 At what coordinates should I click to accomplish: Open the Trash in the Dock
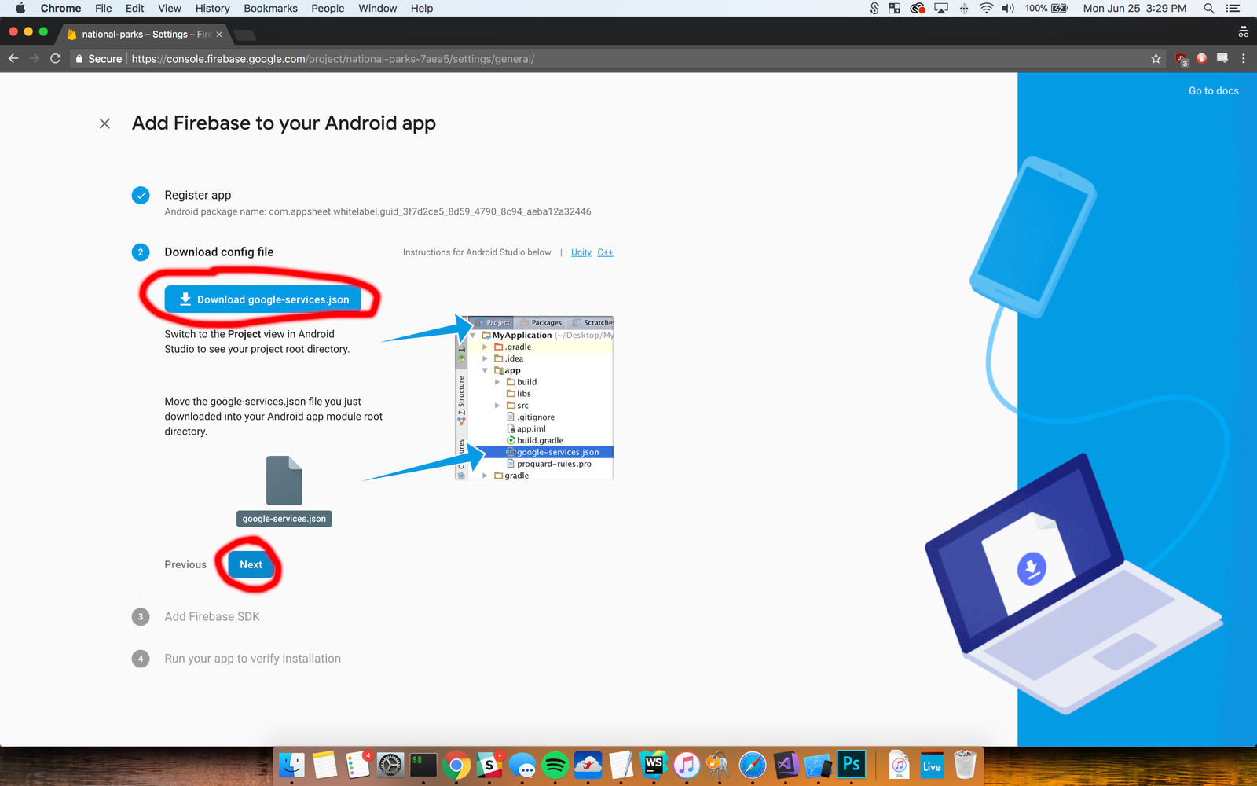click(965, 765)
